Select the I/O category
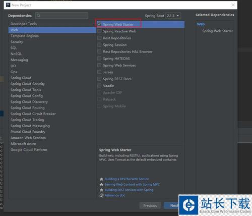 [x=52, y=66]
